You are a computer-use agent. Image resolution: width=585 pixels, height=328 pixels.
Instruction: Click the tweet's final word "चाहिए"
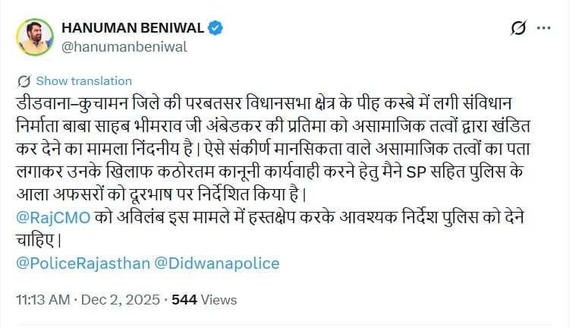pos(35,238)
